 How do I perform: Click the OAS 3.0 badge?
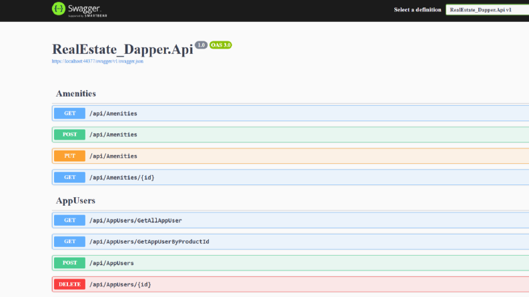pos(221,45)
